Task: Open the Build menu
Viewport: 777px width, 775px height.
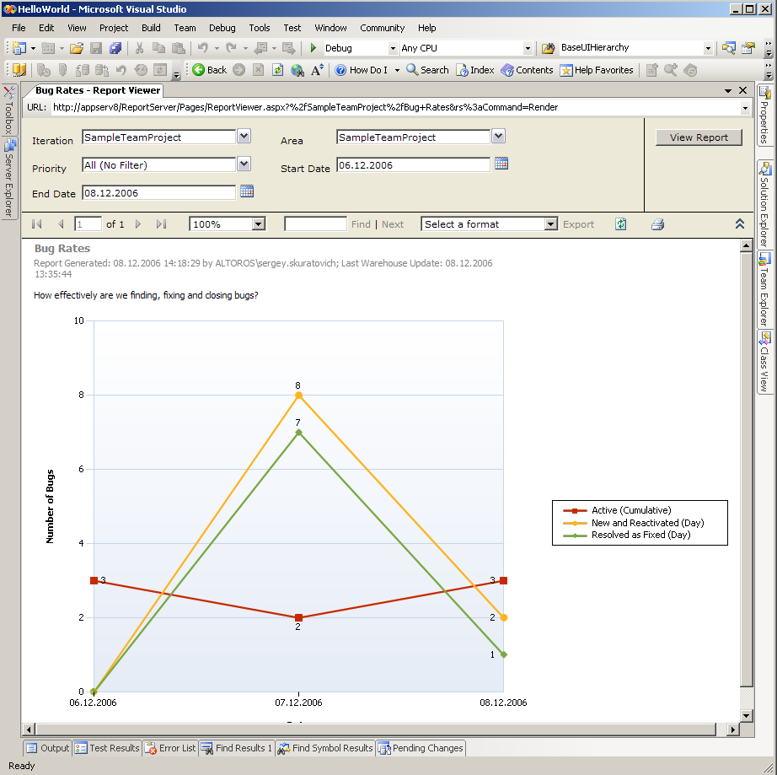Action: (x=151, y=28)
